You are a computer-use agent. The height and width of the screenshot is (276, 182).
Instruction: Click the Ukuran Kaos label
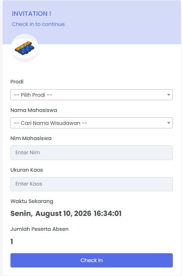(27, 170)
